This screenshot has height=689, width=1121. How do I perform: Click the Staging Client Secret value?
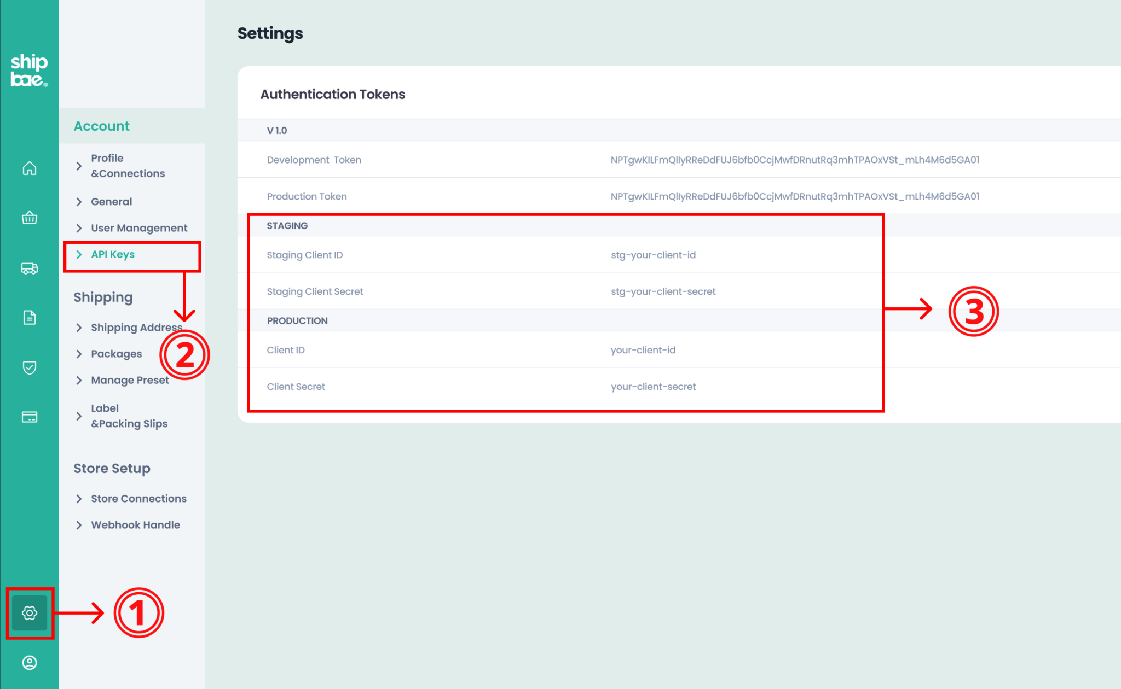(663, 291)
